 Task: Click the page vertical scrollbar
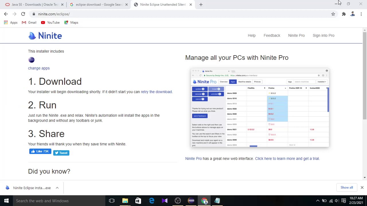pyautogui.click(x=365, y=76)
